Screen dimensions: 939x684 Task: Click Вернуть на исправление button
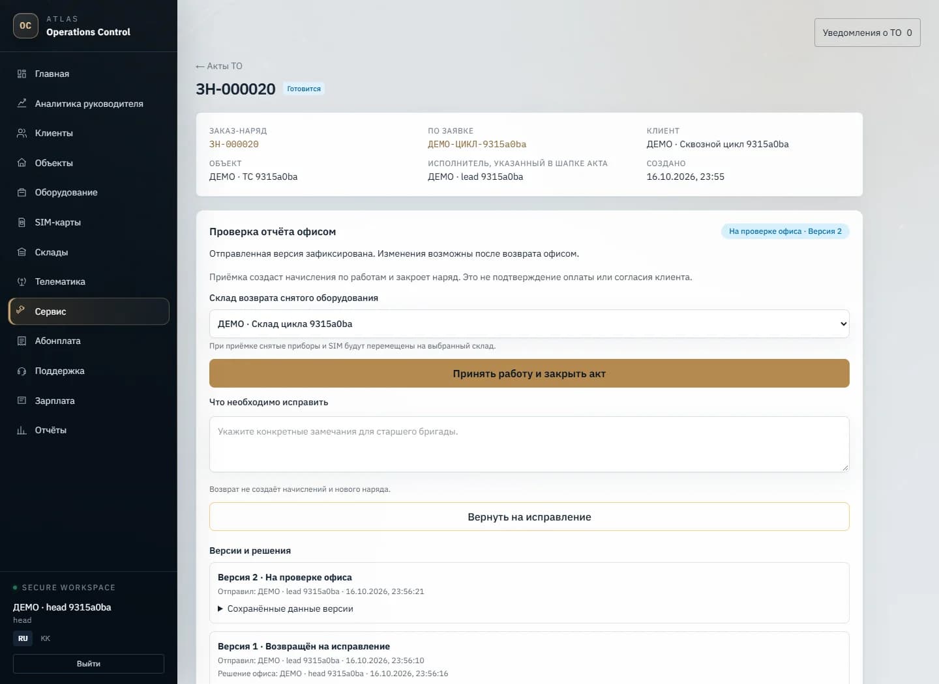click(529, 517)
